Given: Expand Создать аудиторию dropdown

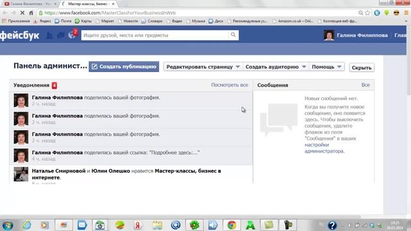Looking at the screenshot, I should pos(275,67).
